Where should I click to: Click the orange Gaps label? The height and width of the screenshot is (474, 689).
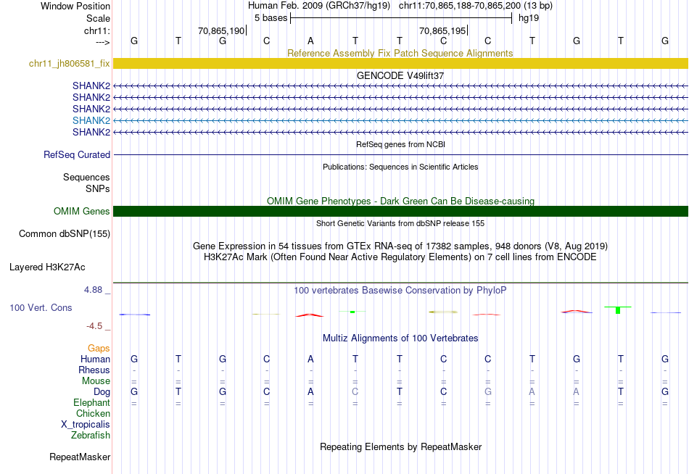(99, 349)
